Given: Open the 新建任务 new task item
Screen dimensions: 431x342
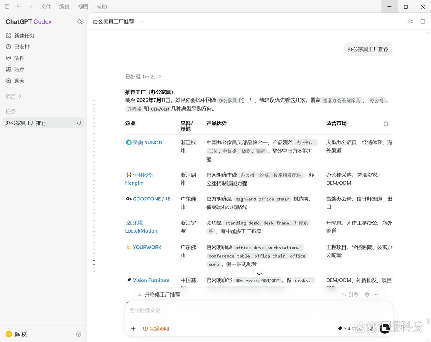Looking at the screenshot, I should tap(20, 35).
